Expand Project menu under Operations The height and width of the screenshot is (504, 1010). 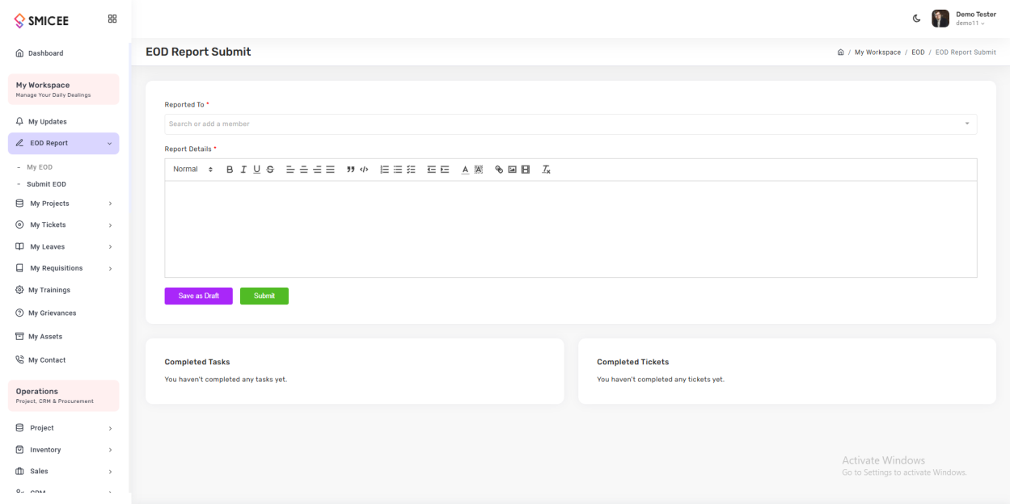pos(63,428)
